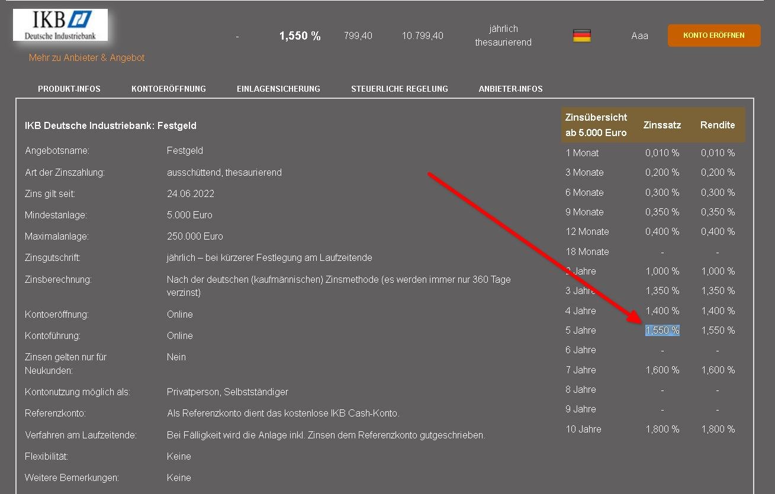Show the Einlagensicherung tab
The image size is (775, 494).
tap(278, 89)
